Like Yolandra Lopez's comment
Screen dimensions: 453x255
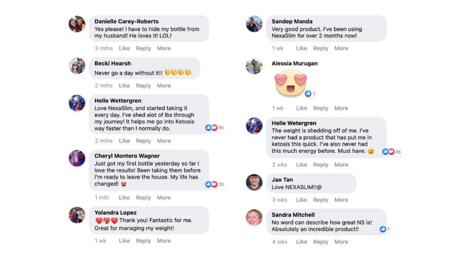[x=124, y=241]
